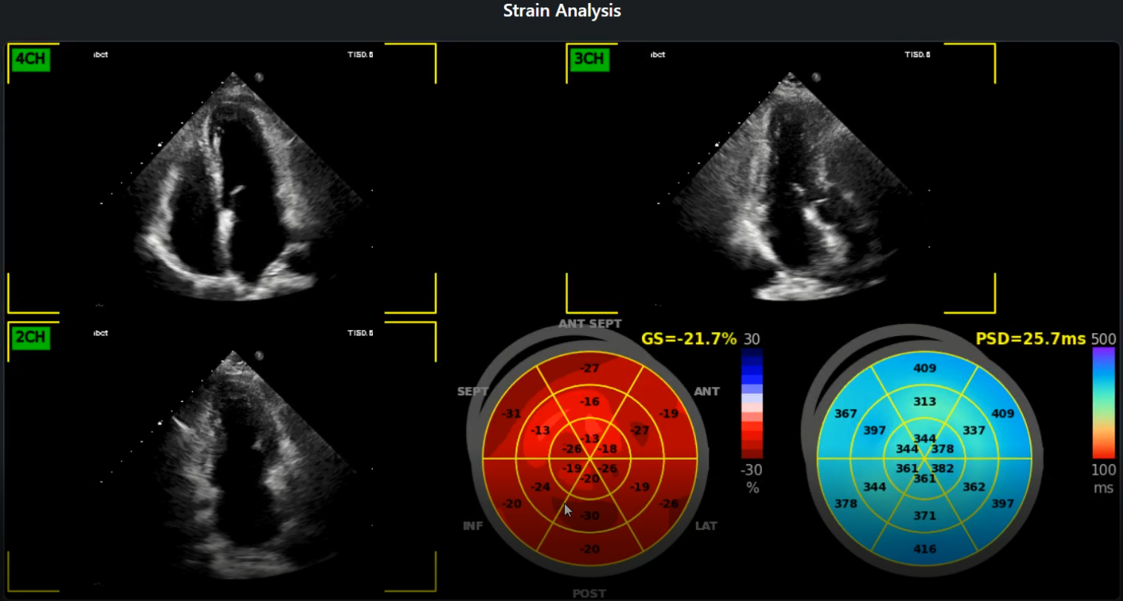The height and width of the screenshot is (601, 1123).
Task: Click the time-to-peak millisecond color scale
Action: click(x=1103, y=404)
